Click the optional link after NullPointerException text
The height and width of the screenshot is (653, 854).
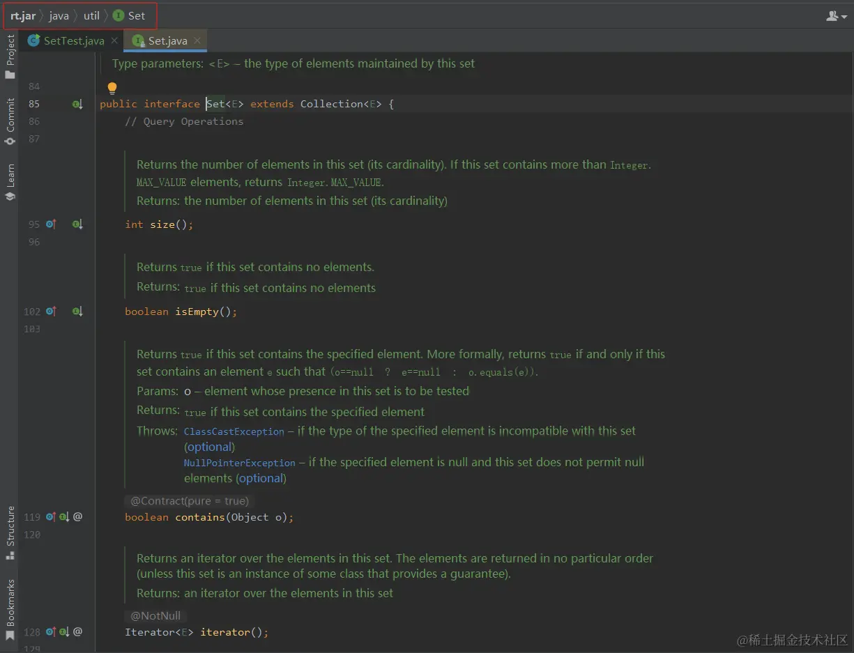[261, 478]
